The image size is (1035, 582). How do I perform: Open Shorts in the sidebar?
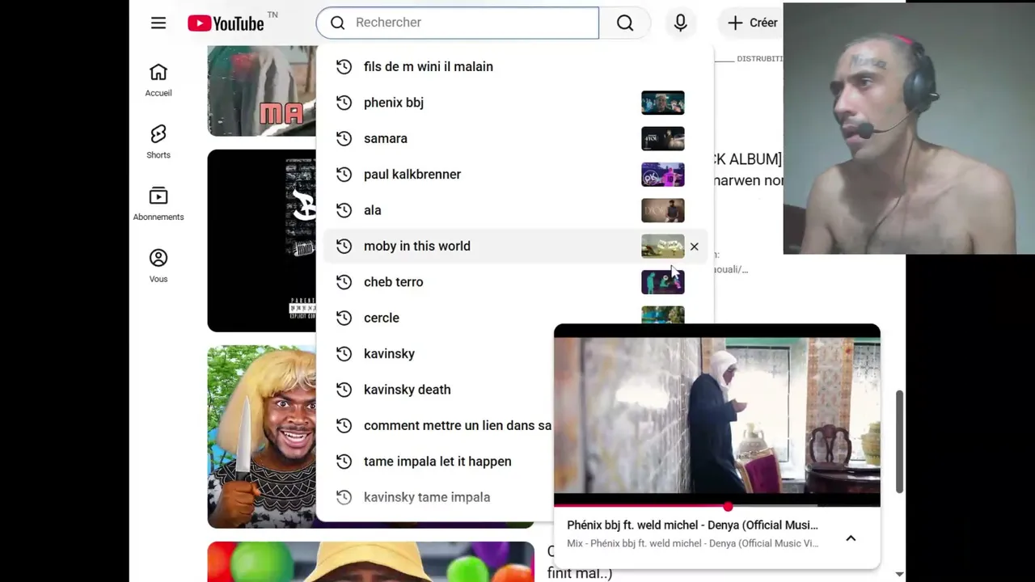click(x=158, y=141)
